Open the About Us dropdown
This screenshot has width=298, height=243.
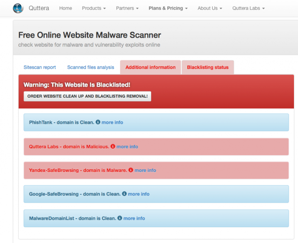coord(210,8)
